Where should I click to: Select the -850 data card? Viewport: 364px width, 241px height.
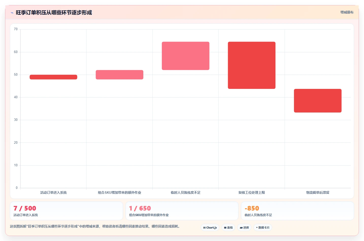(298, 211)
